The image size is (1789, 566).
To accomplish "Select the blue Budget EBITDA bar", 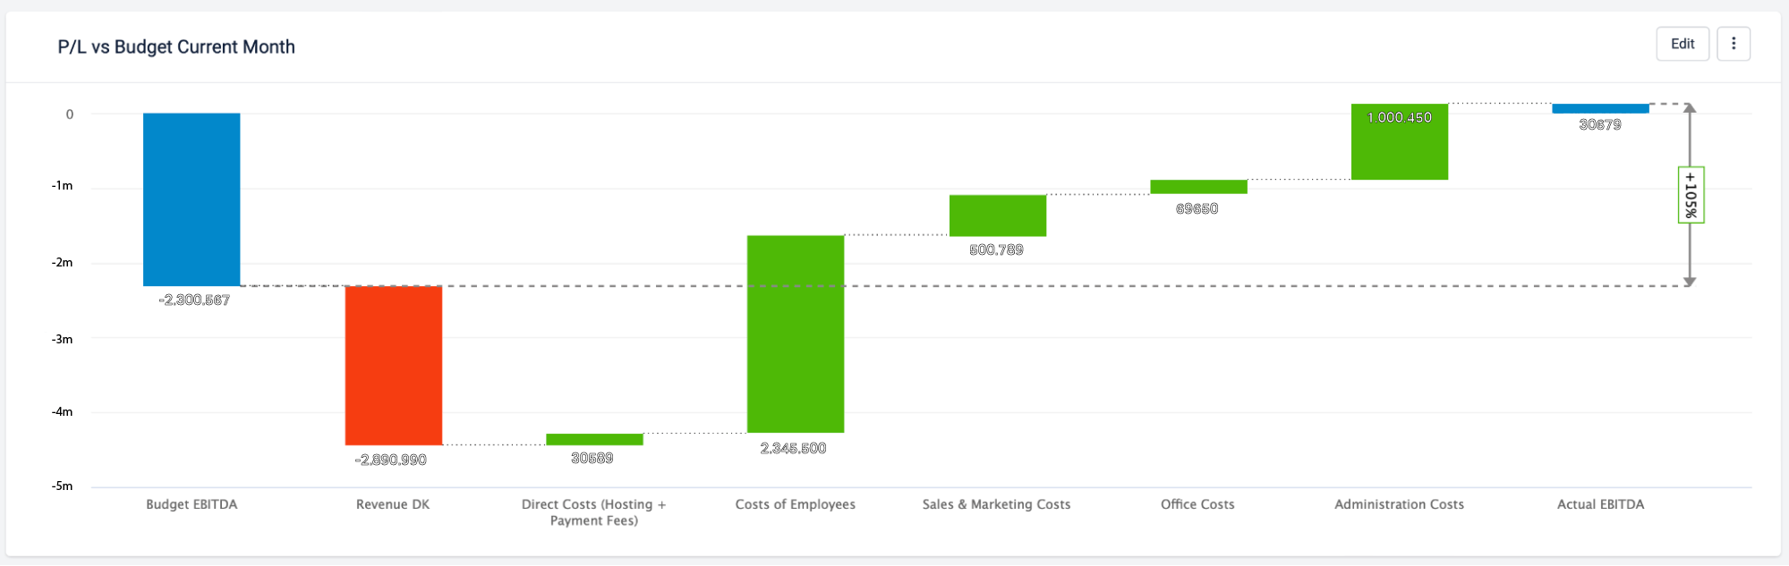I will [x=192, y=199].
